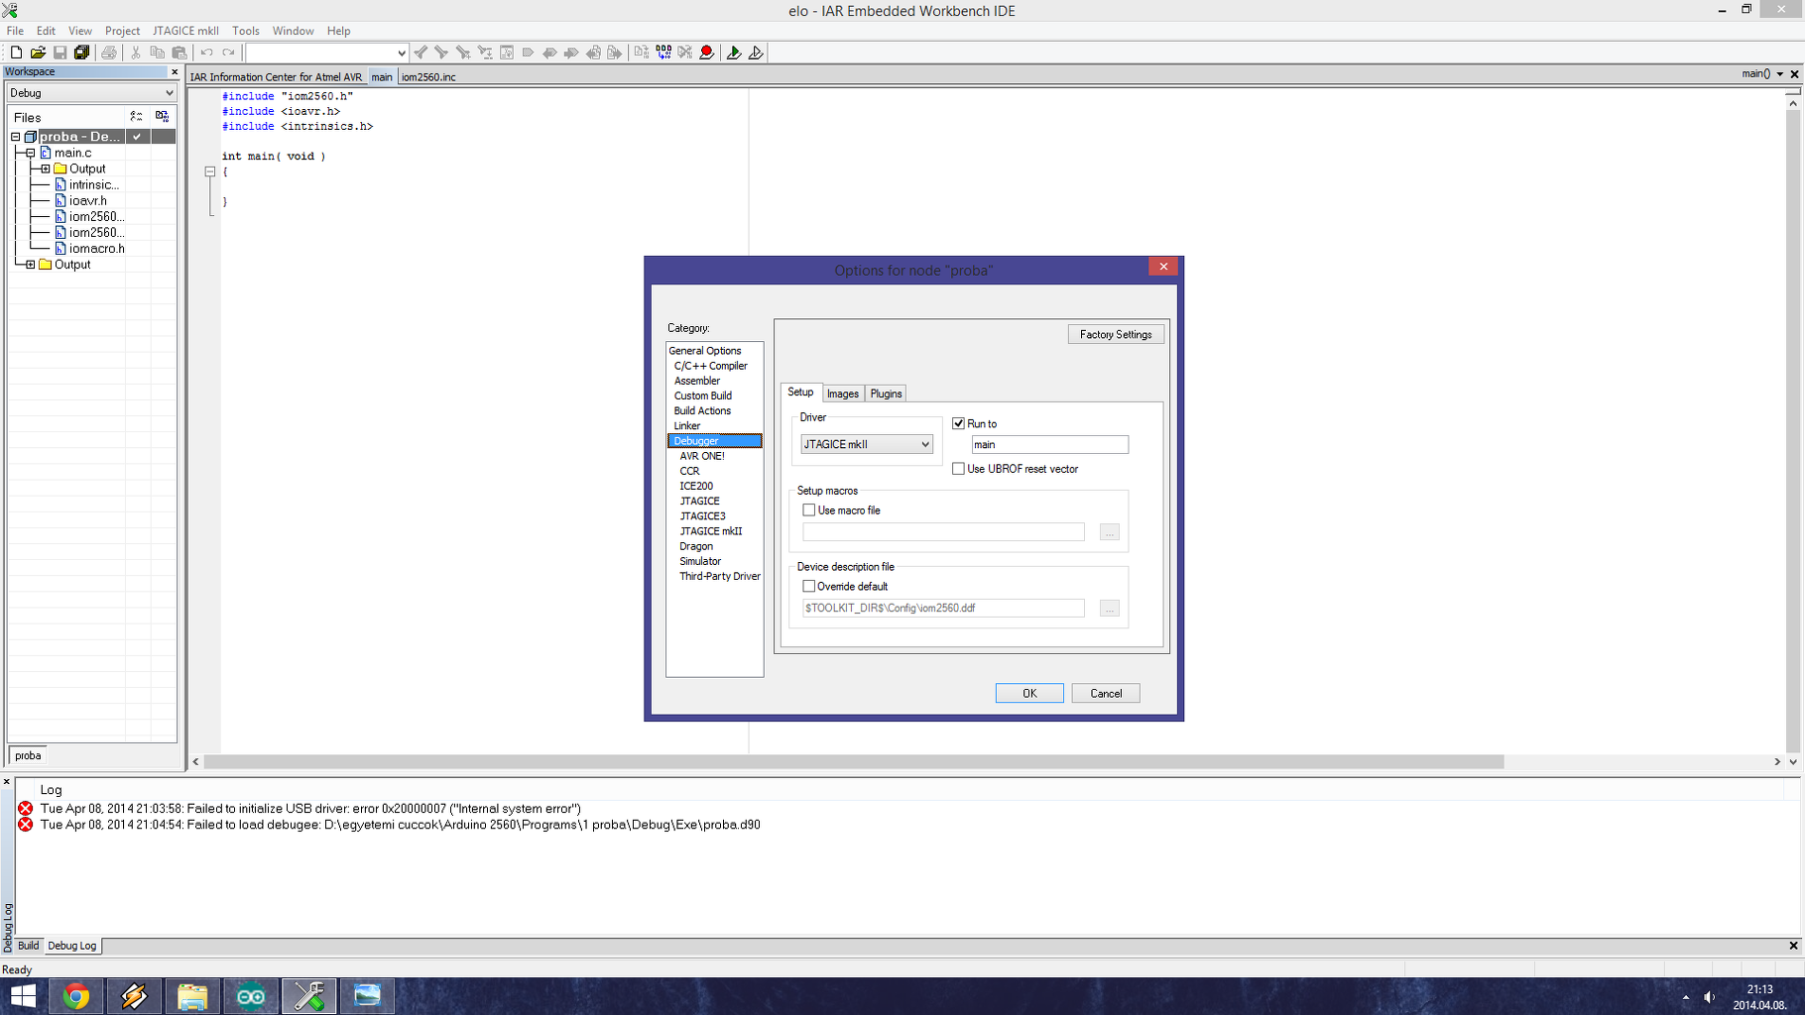The image size is (1805, 1015).
Task: Switch to the Plugins tab
Action: pos(887,394)
